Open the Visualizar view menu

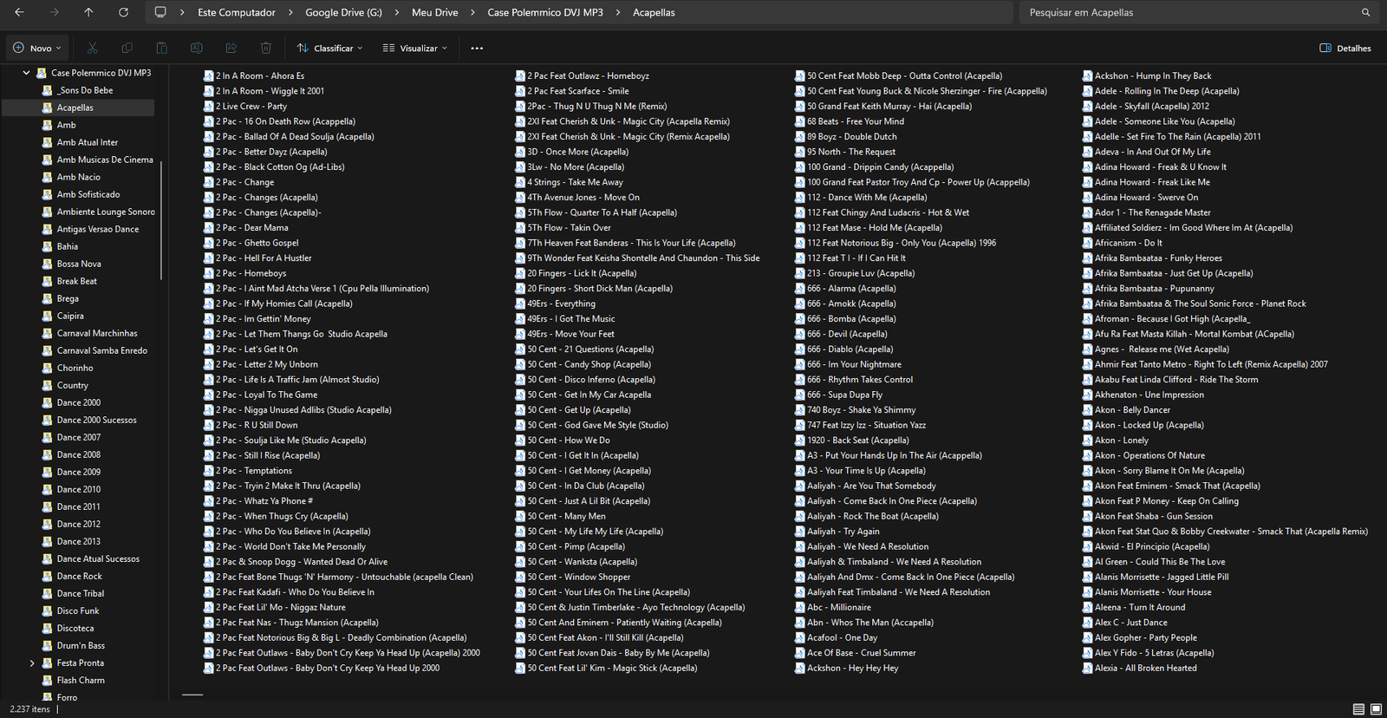[414, 48]
